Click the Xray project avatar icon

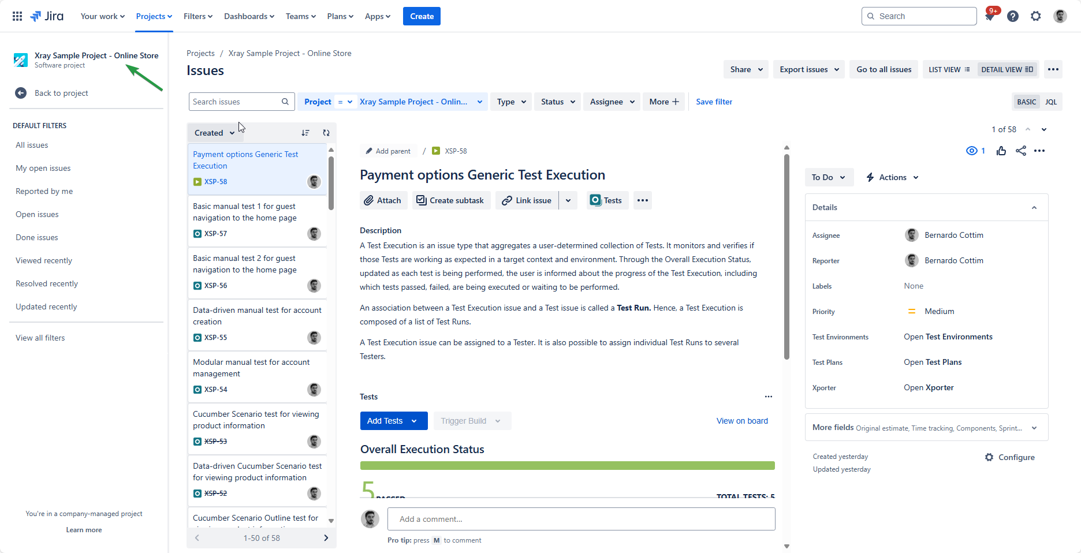coord(21,60)
